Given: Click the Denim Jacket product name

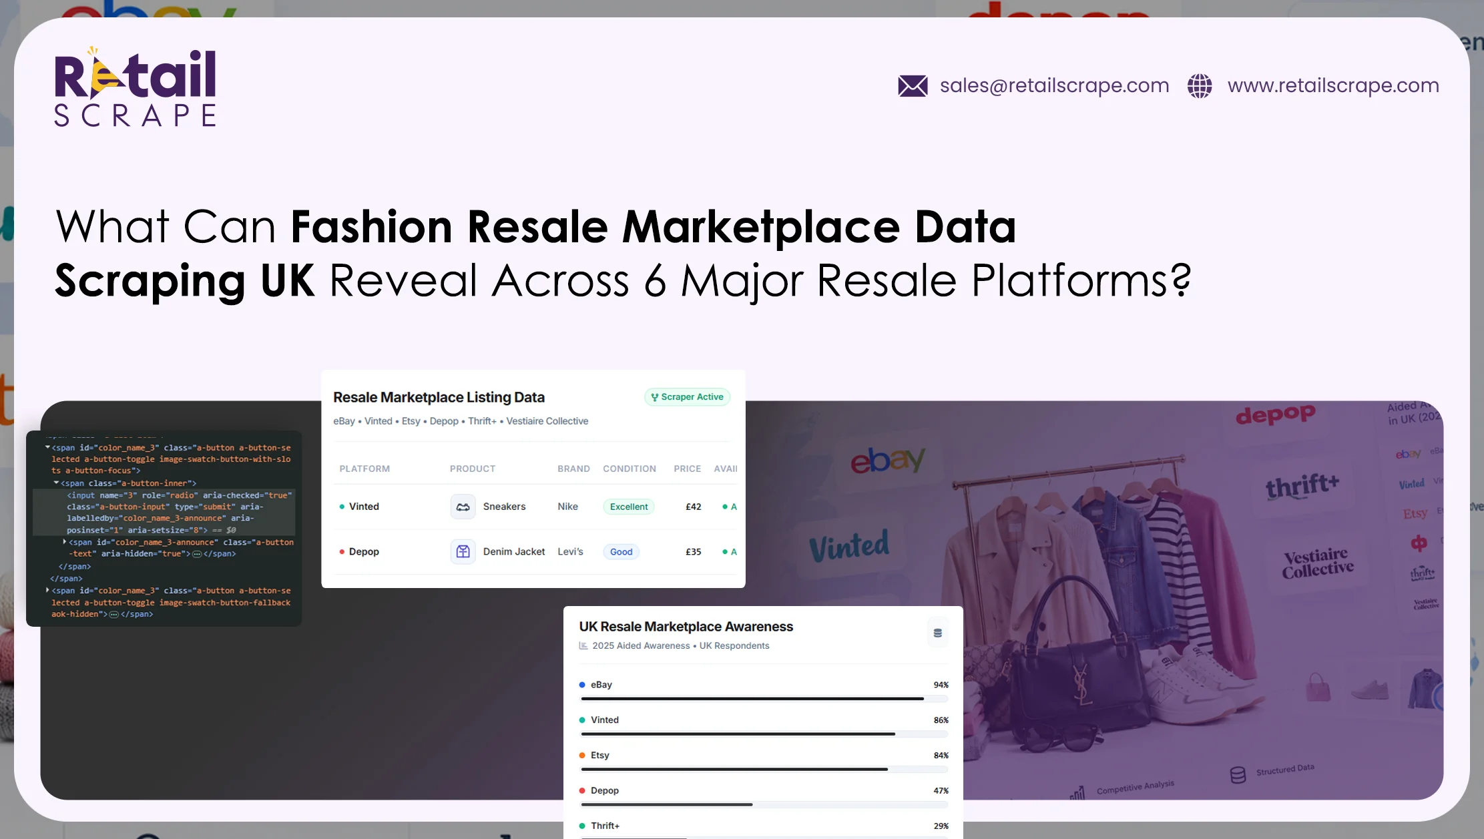Looking at the screenshot, I should click(514, 551).
